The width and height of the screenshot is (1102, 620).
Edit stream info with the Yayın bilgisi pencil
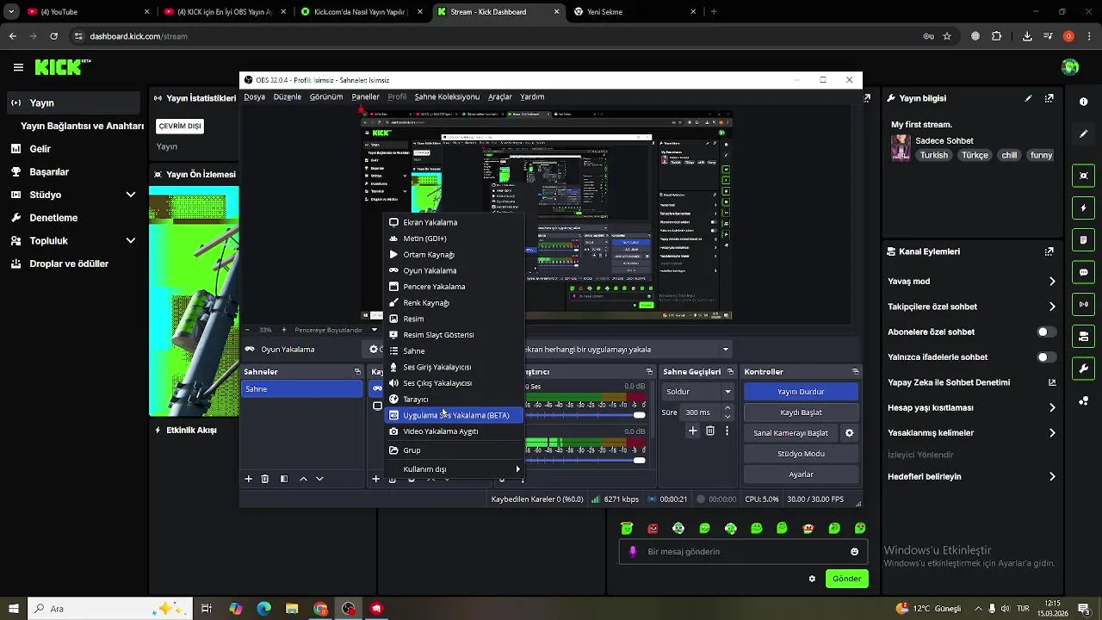(1028, 98)
